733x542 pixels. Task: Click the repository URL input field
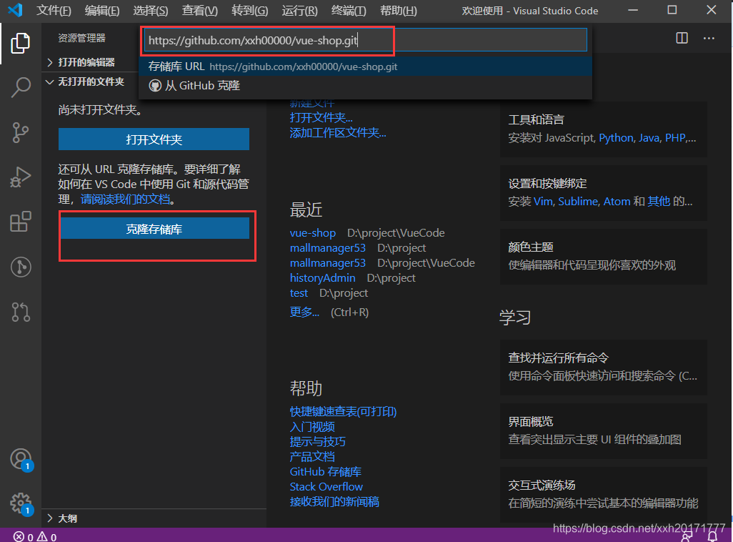point(365,40)
